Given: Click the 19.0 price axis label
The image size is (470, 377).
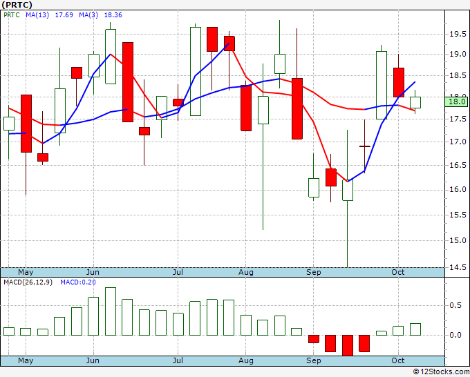Looking at the screenshot, I should click(x=458, y=54).
